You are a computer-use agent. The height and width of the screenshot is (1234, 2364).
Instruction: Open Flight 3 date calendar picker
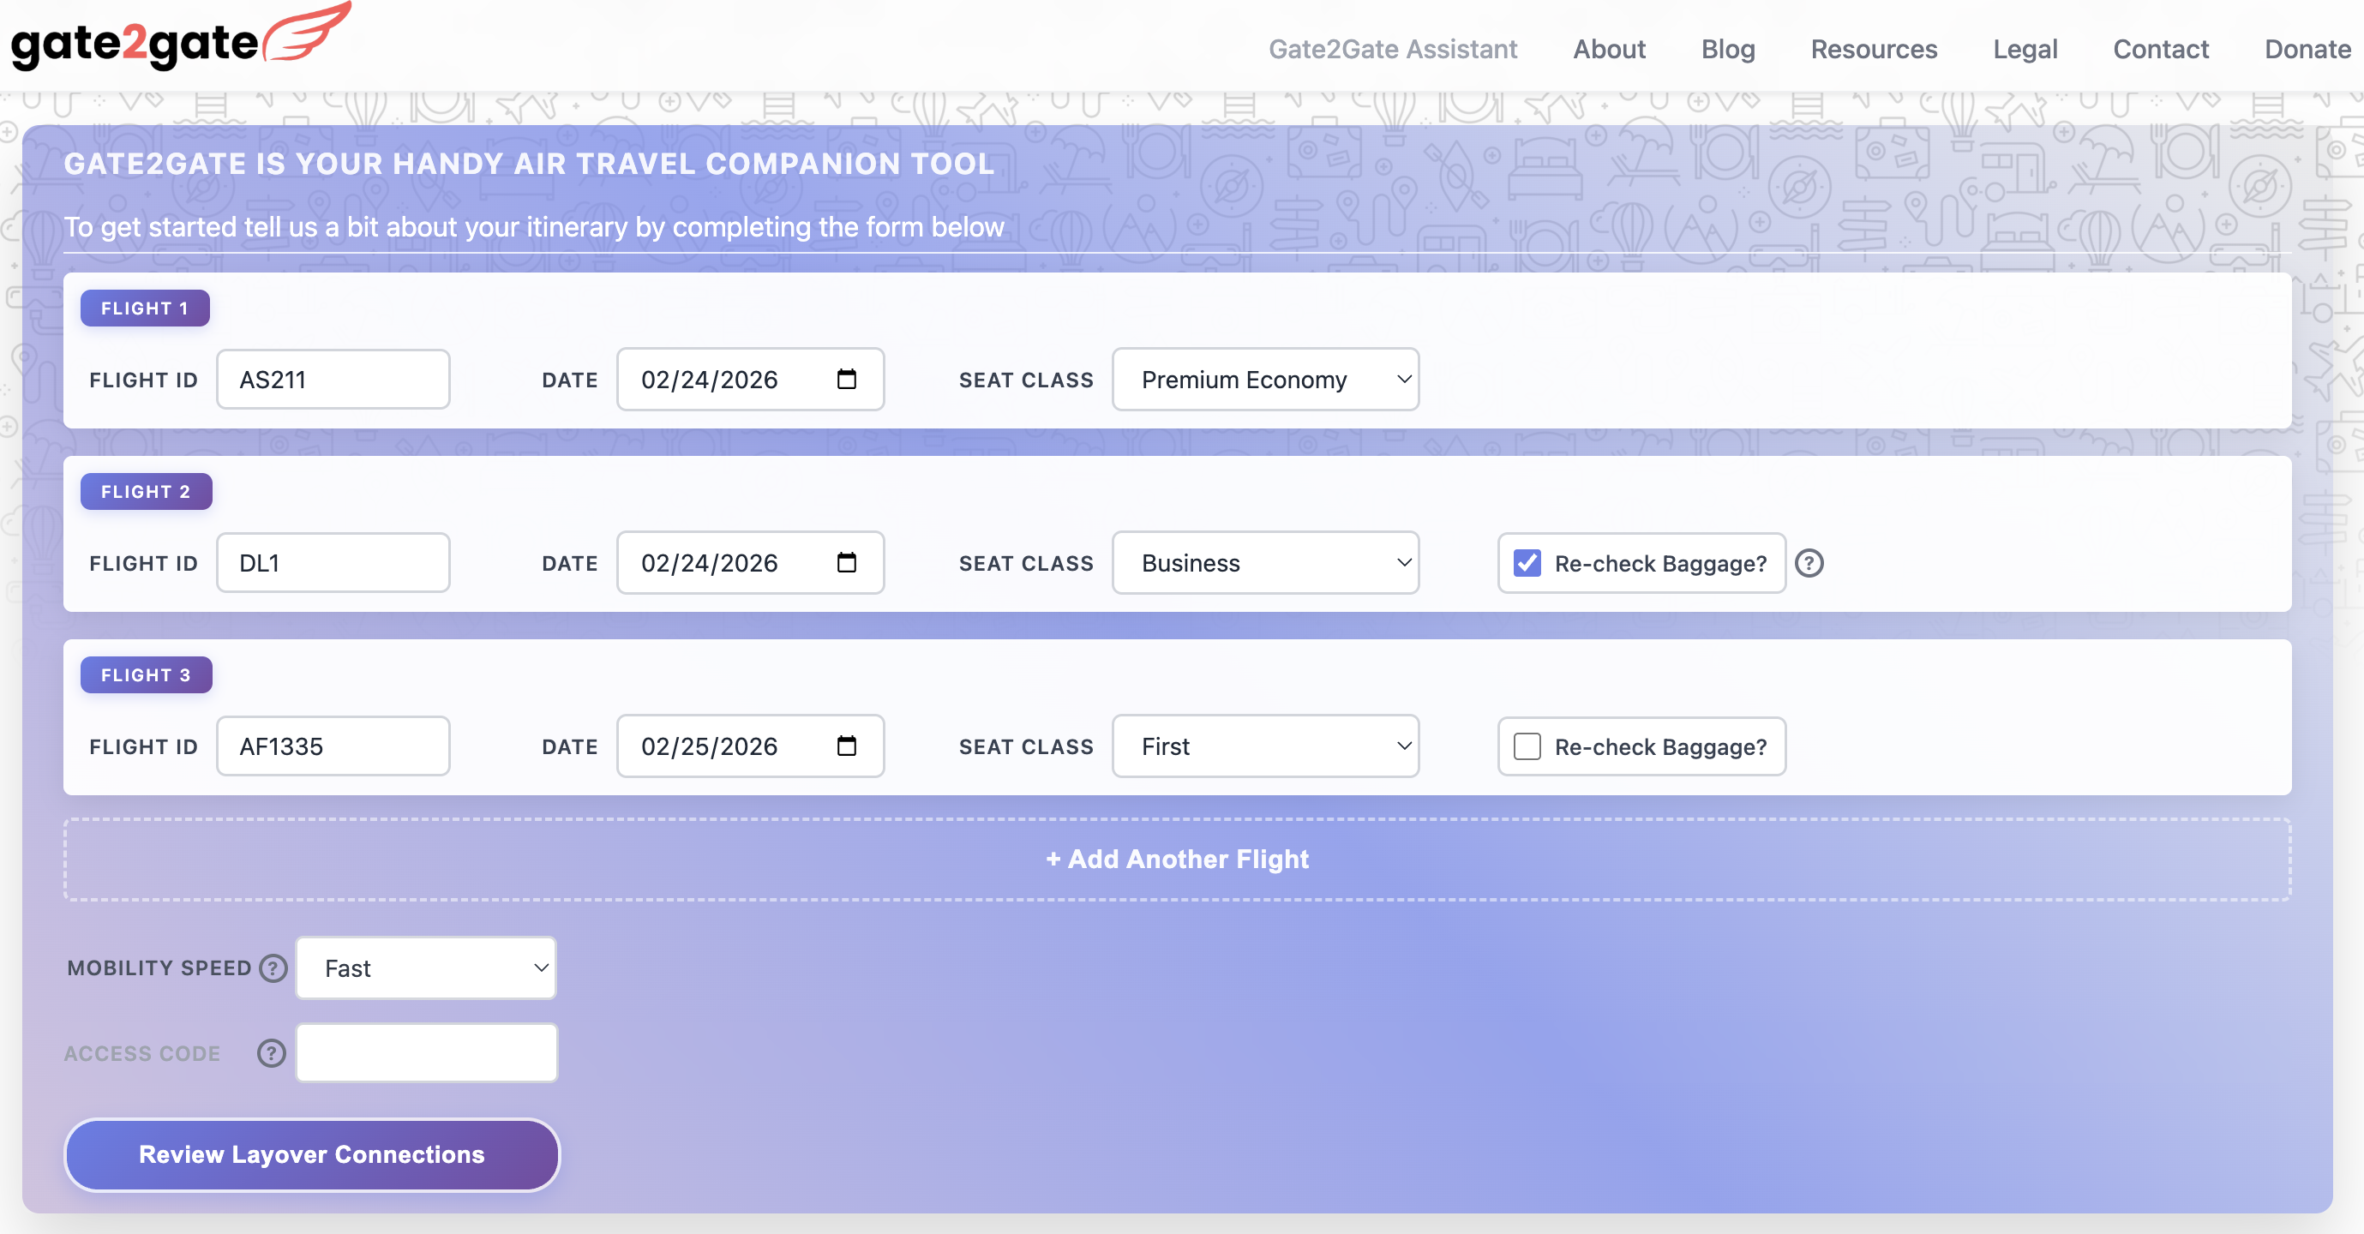846,746
